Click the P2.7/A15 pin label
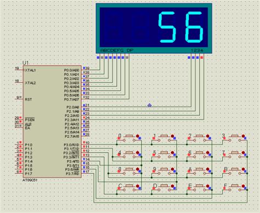Image resolution: width=260 pixels, height=213 pixels. (72, 137)
